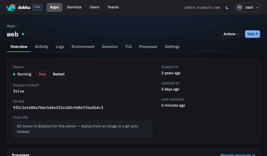Click the dokku whale logo
267x156 pixels.
[11, 7]
